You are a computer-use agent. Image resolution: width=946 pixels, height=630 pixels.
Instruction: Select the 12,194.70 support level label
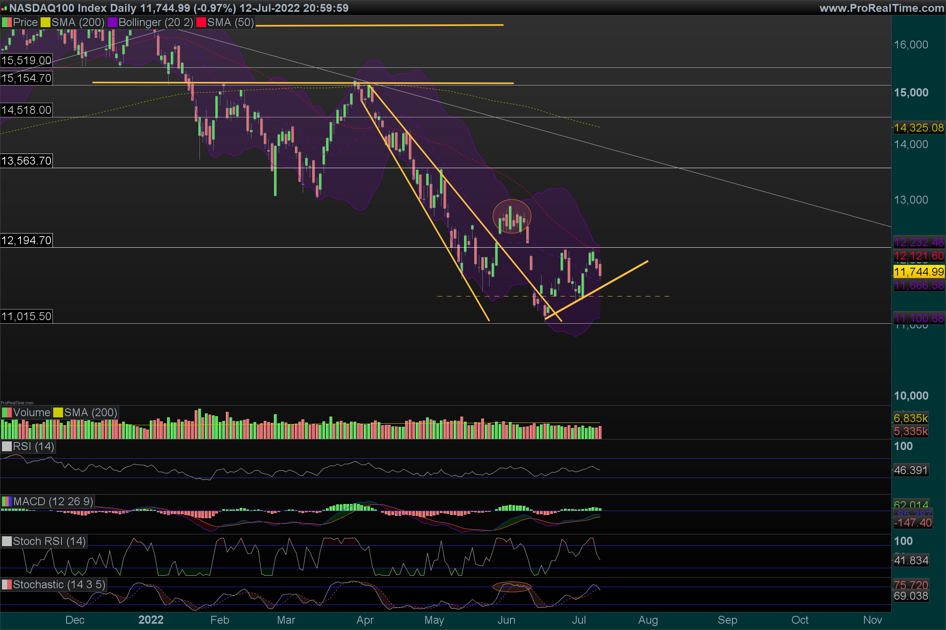[x=26, y=240]
